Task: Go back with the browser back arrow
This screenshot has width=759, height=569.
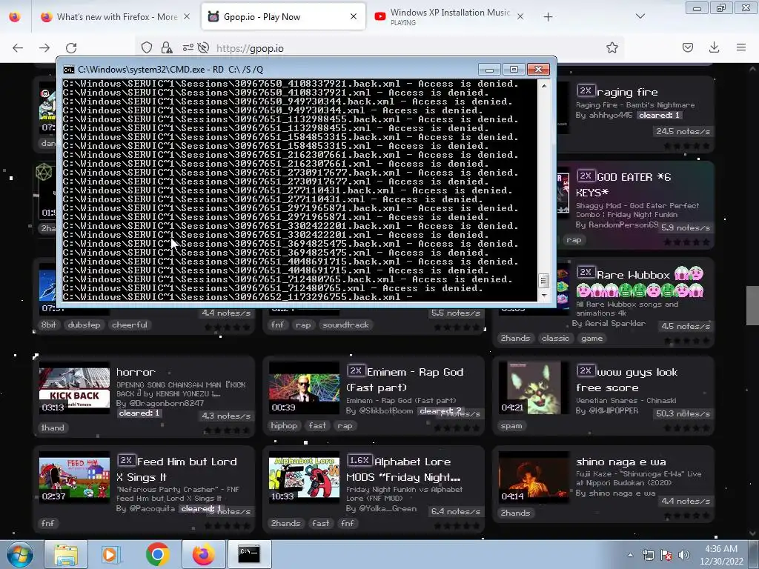Action: pyautogui.click(x=18, y=48)
